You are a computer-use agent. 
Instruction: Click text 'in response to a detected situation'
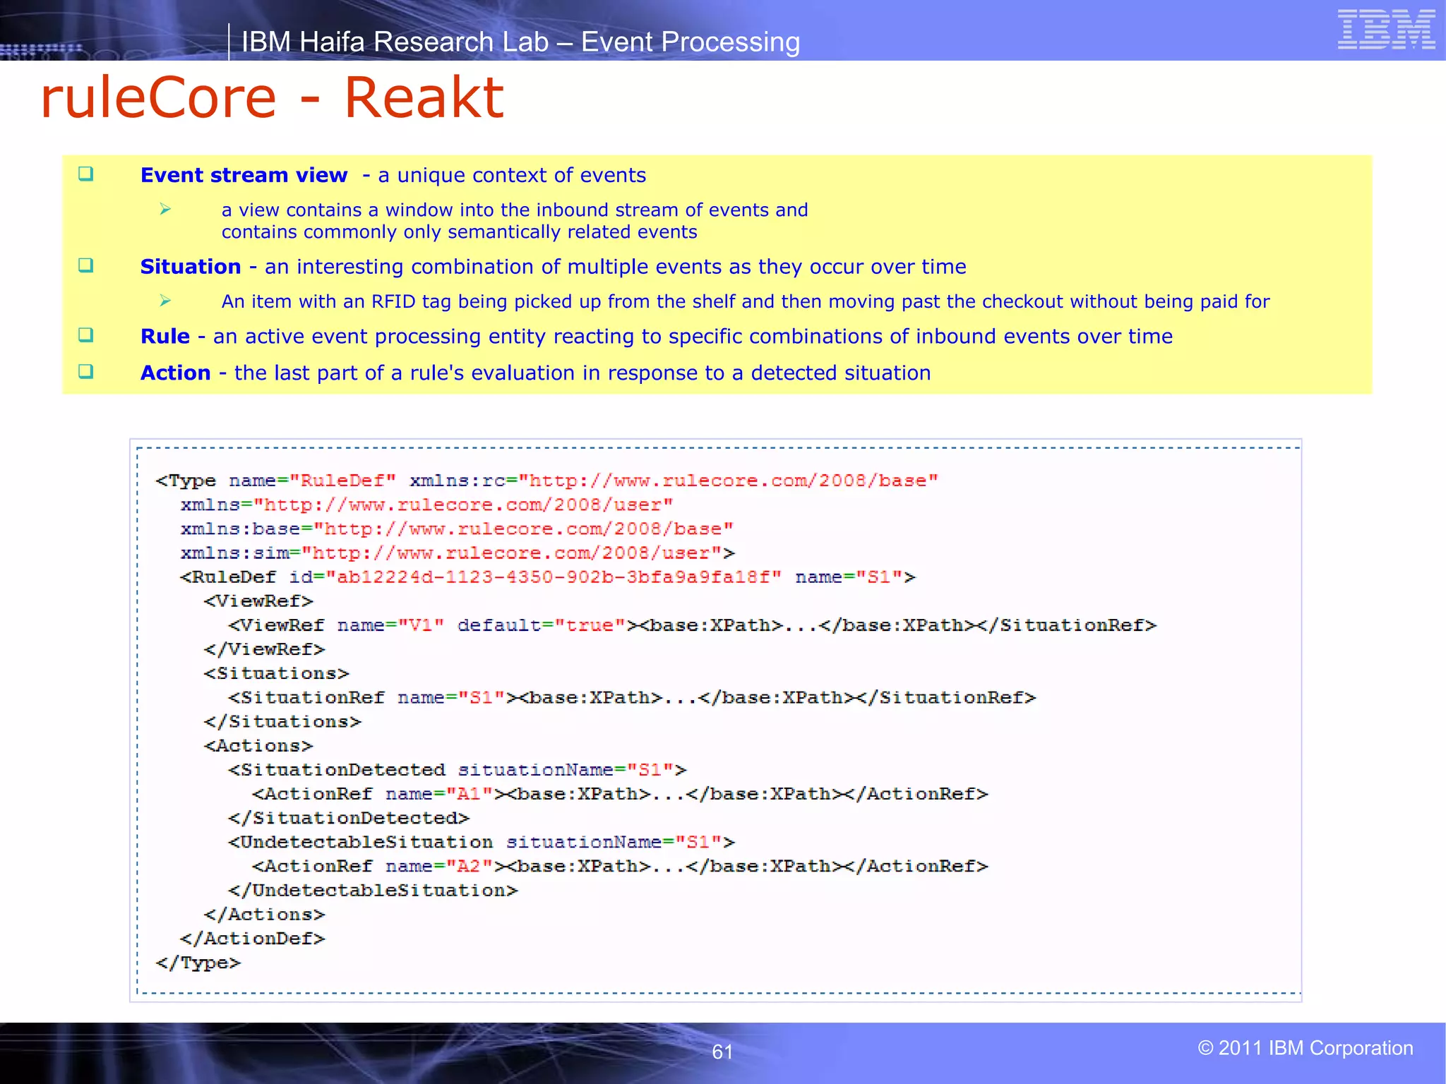click(x=756, y=373)
